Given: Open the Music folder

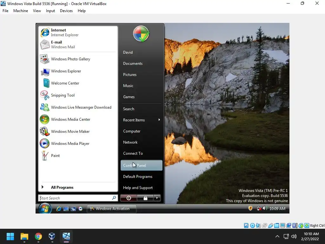Looking at the screenshot, I should pos(142,86).
